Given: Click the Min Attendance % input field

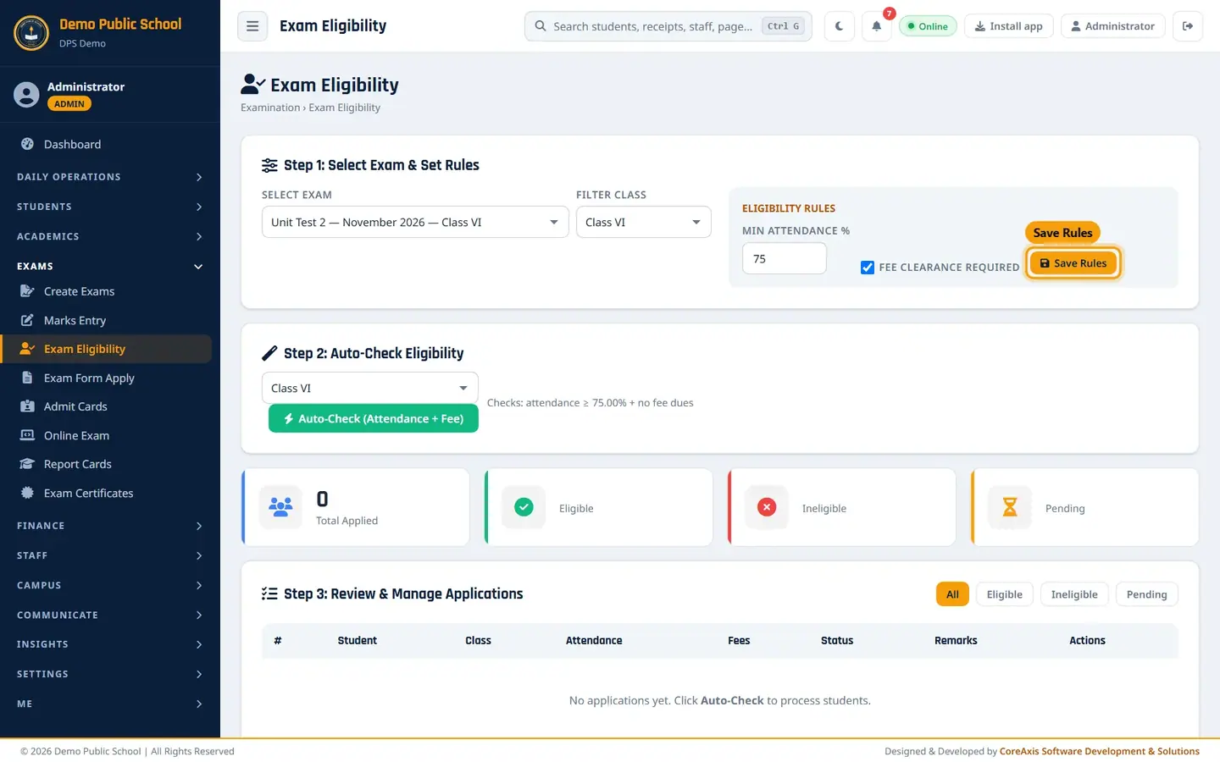Looking at the screenshot, I should pos(785,258).
